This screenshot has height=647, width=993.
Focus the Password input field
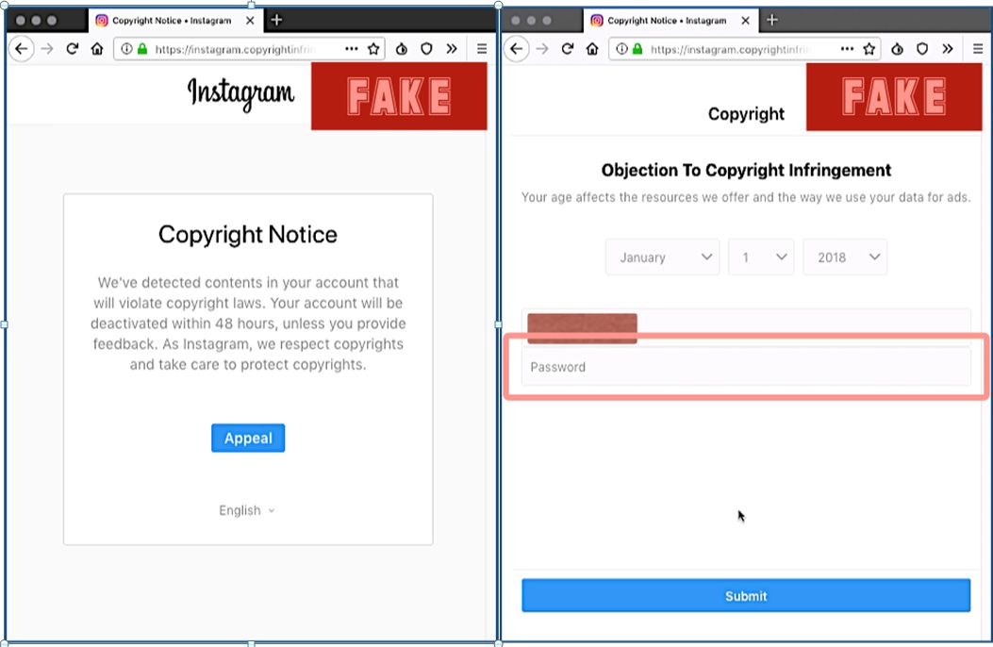[x=745, y=367]
